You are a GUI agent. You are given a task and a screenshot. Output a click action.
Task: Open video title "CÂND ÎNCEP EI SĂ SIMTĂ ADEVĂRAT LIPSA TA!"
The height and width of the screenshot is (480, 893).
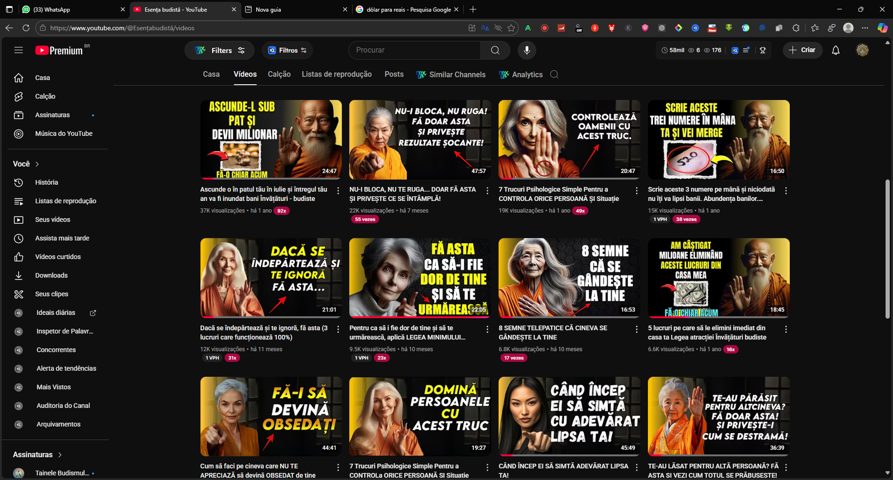point(564,471)
